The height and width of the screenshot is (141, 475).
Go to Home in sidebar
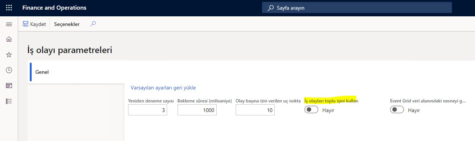click(x=9, y=39)
